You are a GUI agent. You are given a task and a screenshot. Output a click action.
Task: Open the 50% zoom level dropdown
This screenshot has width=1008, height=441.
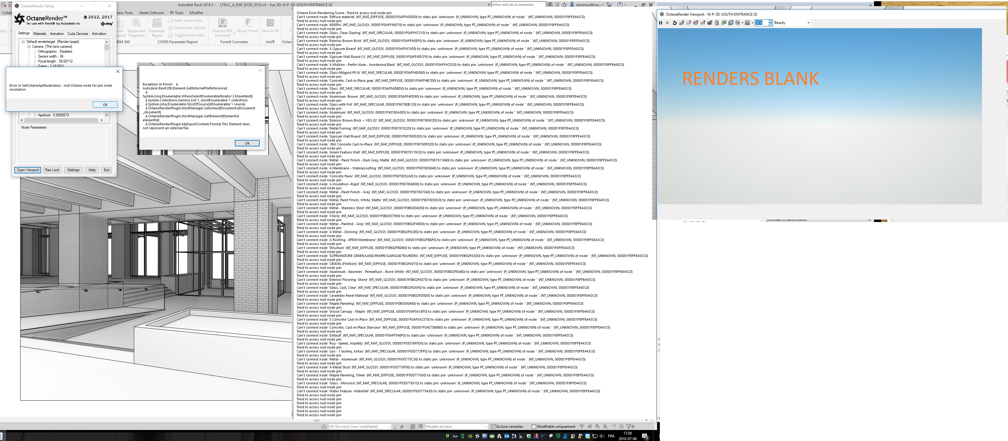tap(770, 23)
